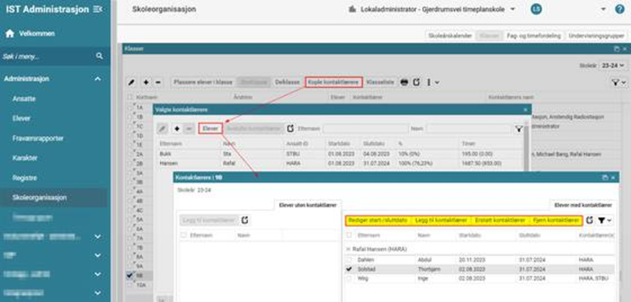Open help via the question mark icon
Image resolution: width=631 pixels, height=302 pixels.
point(619,9)
